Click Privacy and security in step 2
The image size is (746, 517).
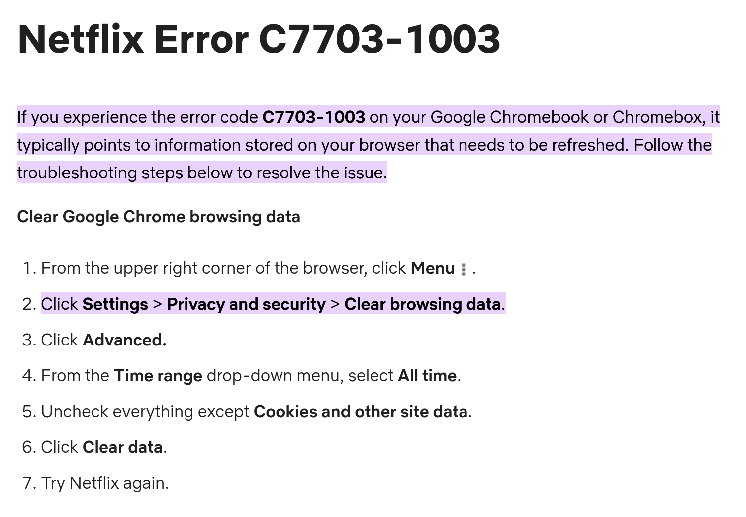246,304
